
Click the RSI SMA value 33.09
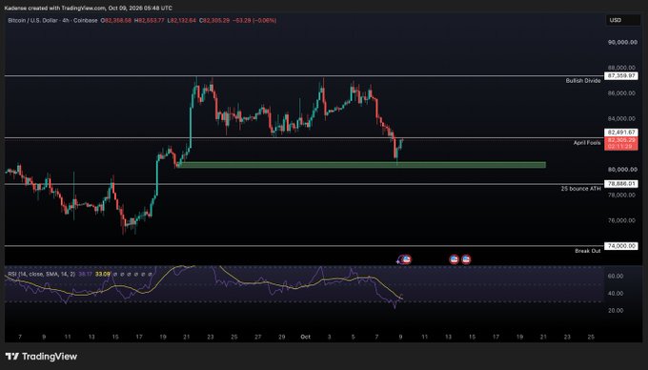tap(103, 274)
